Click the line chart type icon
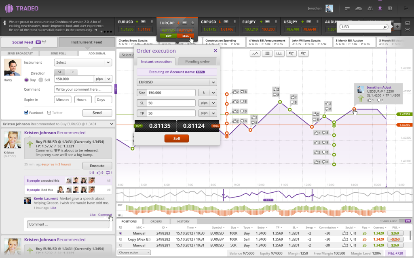Image resolution: width=414 pixels, height=258 pixels. [255, 53]
